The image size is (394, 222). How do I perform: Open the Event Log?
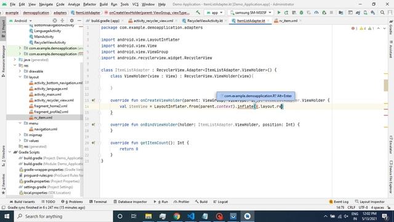(x=339, y=202)
